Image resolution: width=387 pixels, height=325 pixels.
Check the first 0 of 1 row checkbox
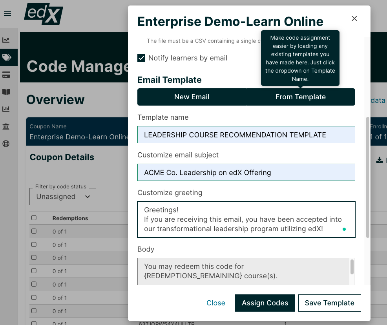coord(34,231)
